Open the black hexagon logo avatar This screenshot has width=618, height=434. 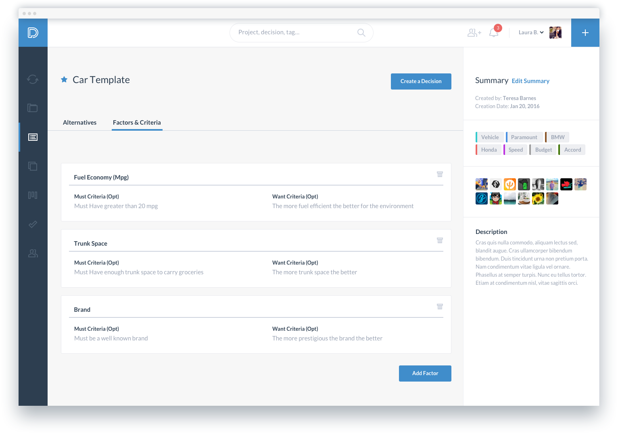496,184
